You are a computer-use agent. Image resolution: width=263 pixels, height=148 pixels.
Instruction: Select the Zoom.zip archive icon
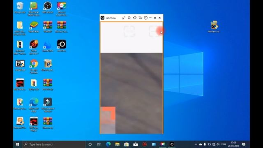pyautogui.click(x=48, y=85)
